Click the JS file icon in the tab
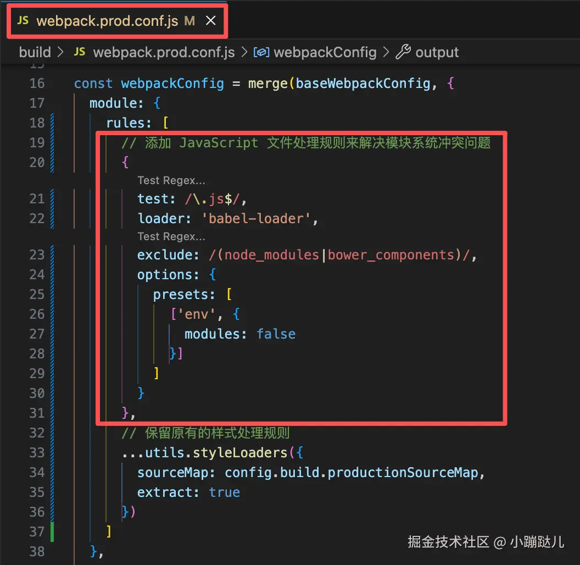Viewport: 580px width, 565px height. (23, 20)
